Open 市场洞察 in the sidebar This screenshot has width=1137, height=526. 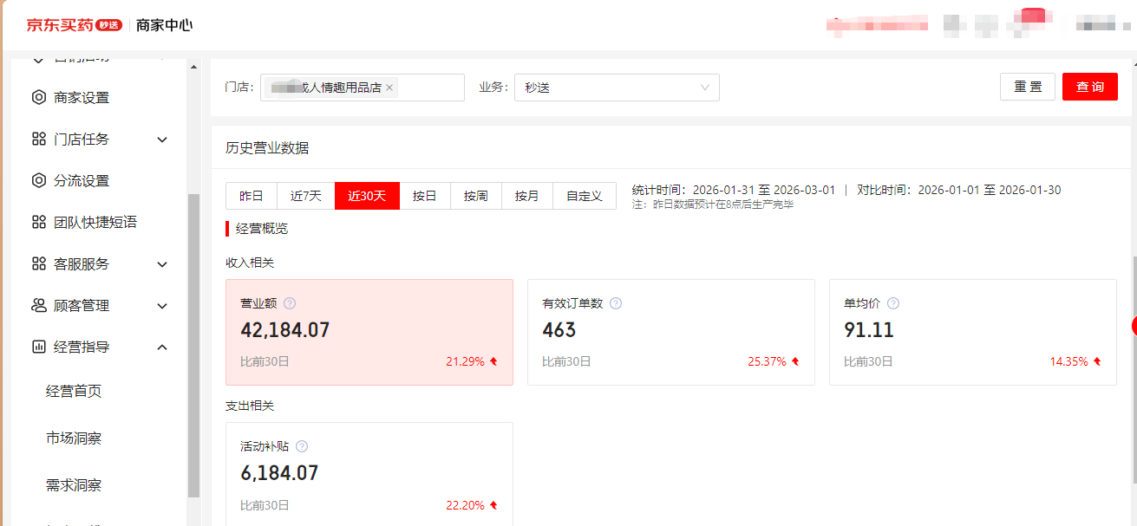(x=74, y=438)
